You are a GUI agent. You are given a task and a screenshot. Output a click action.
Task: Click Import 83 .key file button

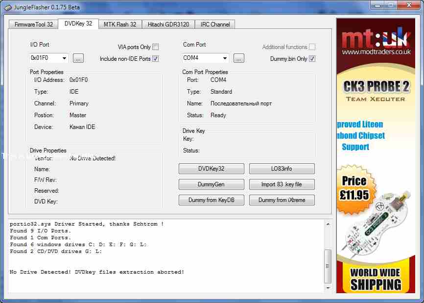(x=282, y=184)
